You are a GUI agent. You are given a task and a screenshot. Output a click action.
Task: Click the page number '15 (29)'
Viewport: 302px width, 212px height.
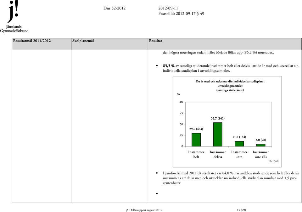click(241, 210)
